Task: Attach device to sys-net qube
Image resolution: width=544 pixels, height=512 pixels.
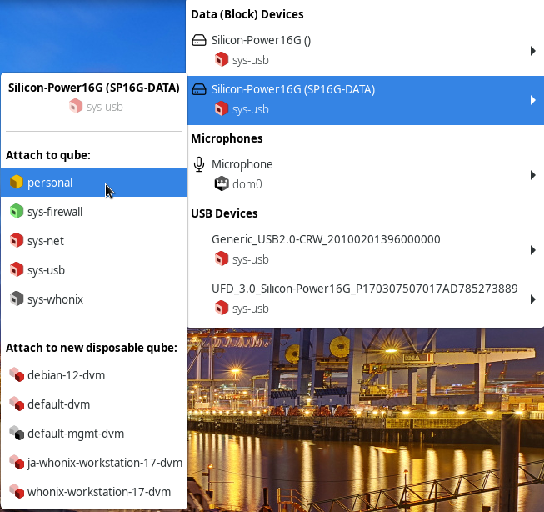Action: 93,241
